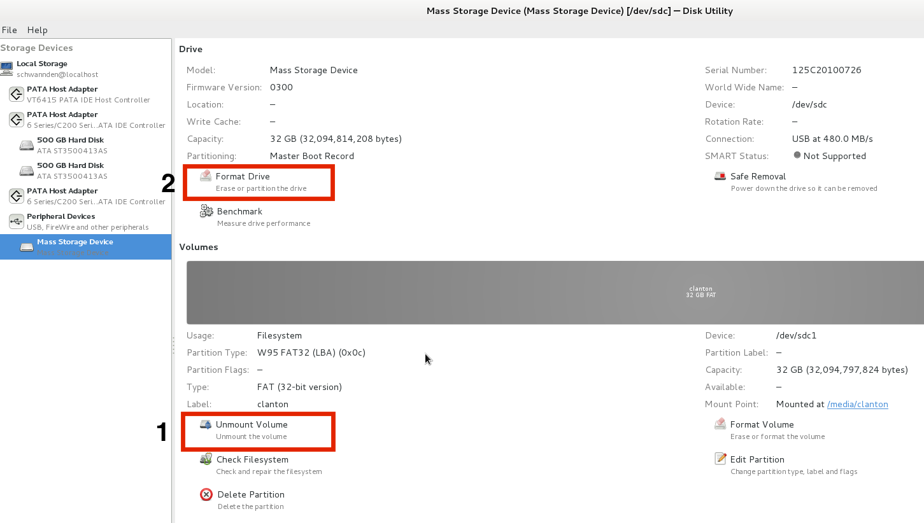Click the Check Filesystem icon
924x523 pixels.
coord(206,459)
